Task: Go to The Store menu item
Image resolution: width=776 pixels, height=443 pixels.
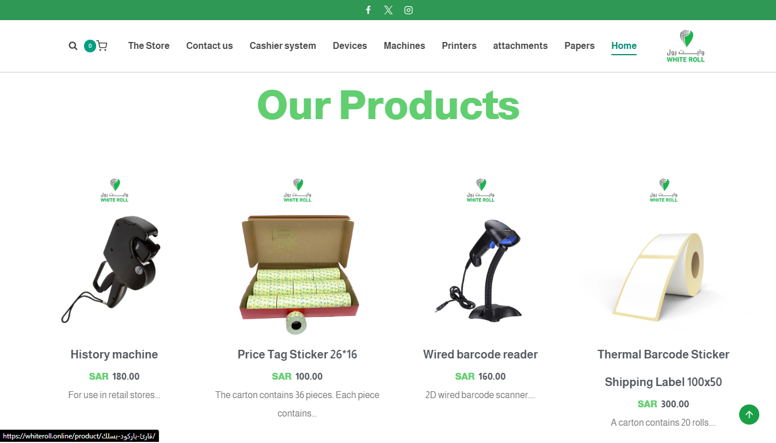Action: tap(149, 45)
